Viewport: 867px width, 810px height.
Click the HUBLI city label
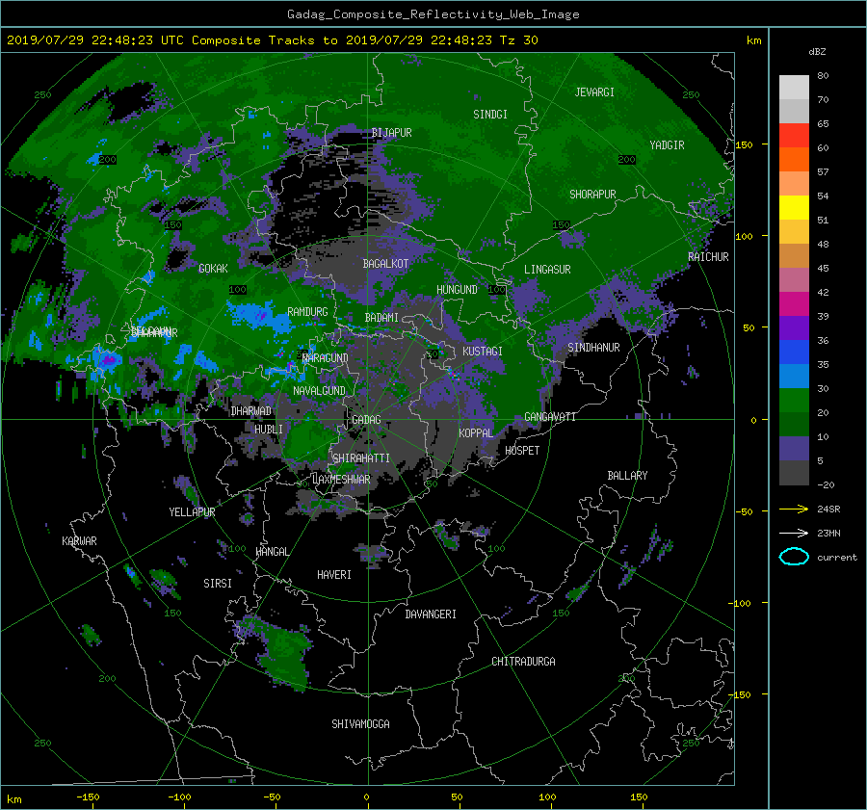tap(269, 430)
